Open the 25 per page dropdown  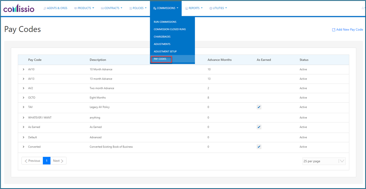point(324,161)
